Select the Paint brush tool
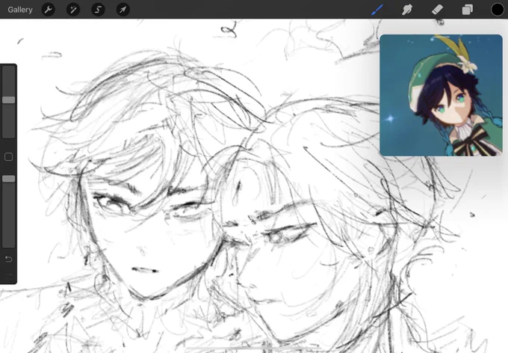The image size is (508, 353). pyautogui.click(x=377, y=10)
